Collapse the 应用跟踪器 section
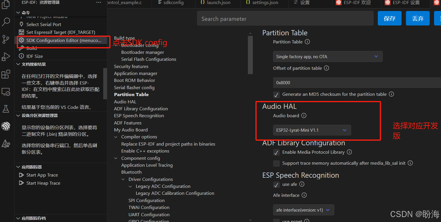 click(x=18, y=167)
